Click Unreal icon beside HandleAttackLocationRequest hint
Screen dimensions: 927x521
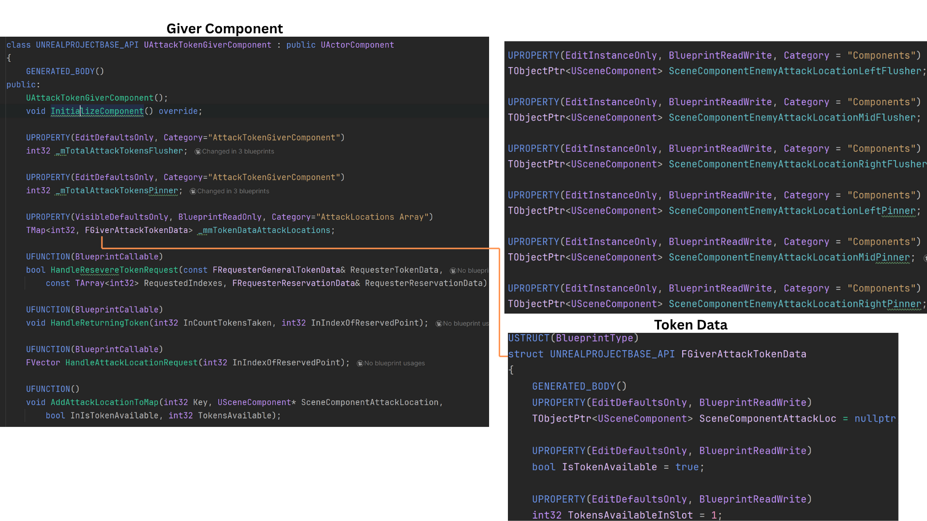[360, 363]
